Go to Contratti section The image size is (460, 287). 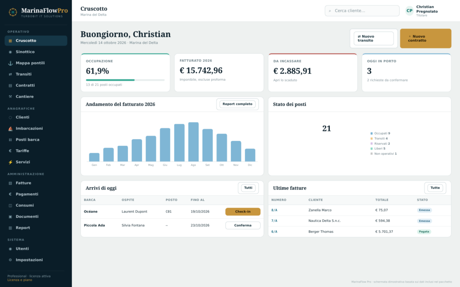click(x=36, y=85)
